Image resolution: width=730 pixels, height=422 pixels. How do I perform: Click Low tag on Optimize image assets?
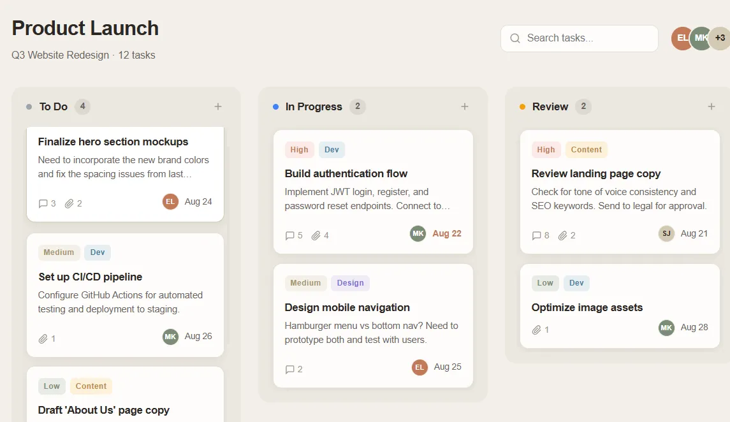pos(544,283)
